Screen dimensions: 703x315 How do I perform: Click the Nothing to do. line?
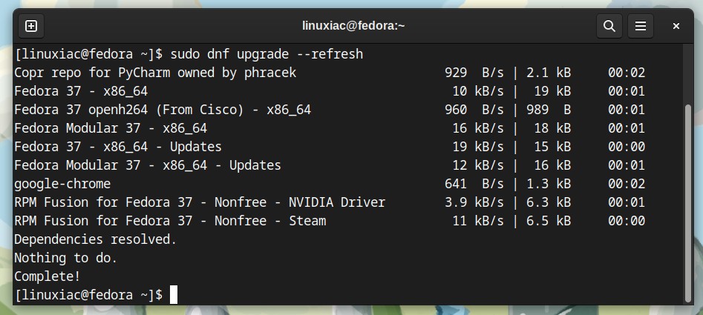pyautogui.click(x=65, y=258)
